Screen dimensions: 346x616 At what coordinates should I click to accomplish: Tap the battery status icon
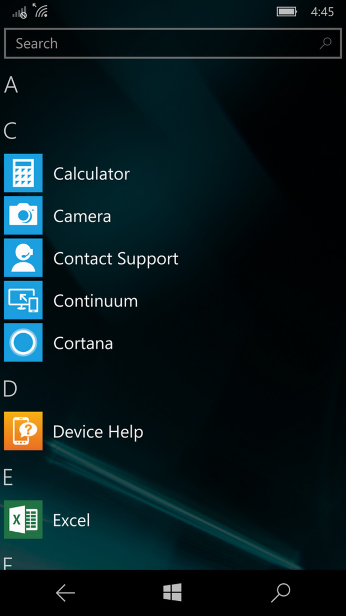pyautogui.click(x=287, y=12)
